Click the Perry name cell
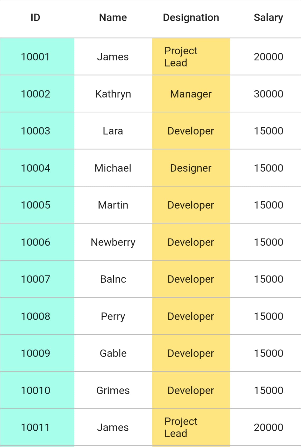 click(x=113, y=316)
